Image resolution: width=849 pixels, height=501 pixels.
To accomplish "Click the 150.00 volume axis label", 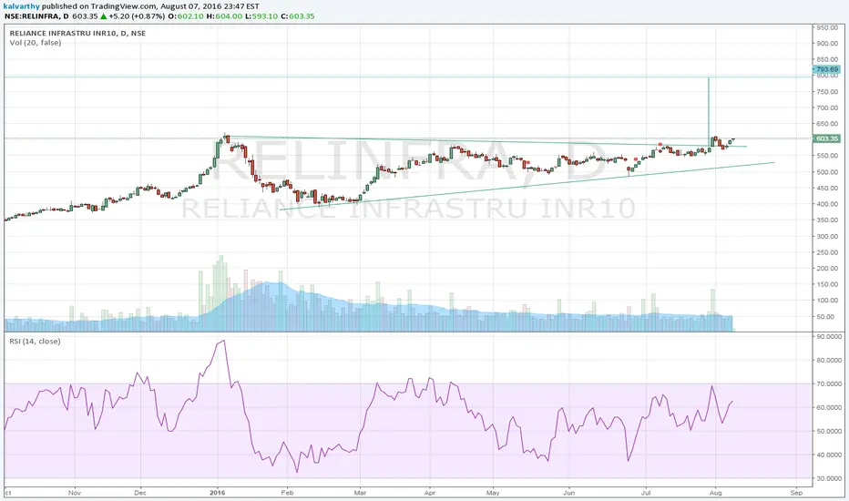I will click(x=827, y=284).
